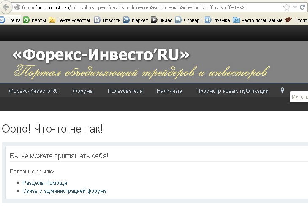Open Форекс-Инвесто'RU navigation tab

34,91
